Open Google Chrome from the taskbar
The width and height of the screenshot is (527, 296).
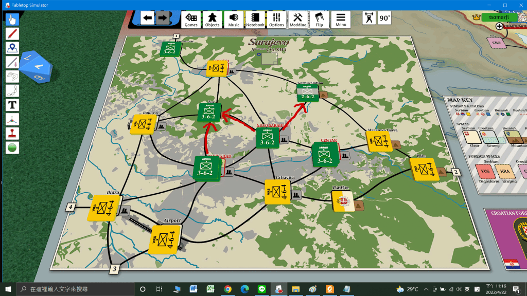(227, 289)
